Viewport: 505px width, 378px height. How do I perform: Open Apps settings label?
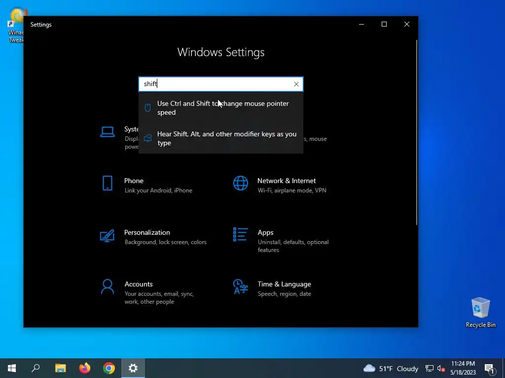265,232
